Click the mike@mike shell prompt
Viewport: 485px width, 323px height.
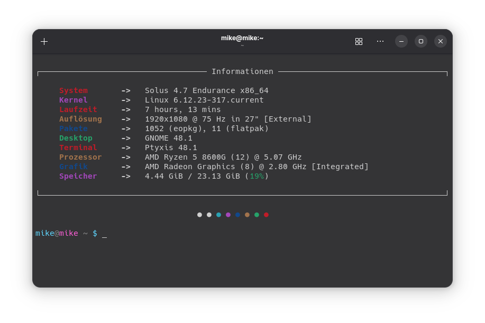click(x=57, y=233)
